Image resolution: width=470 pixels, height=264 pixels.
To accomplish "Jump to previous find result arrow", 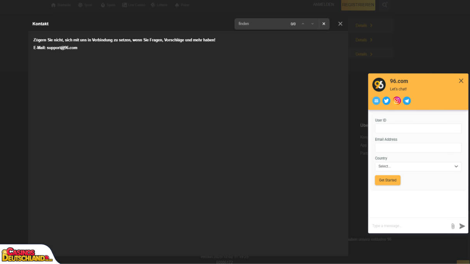I will tap(303, 24).
